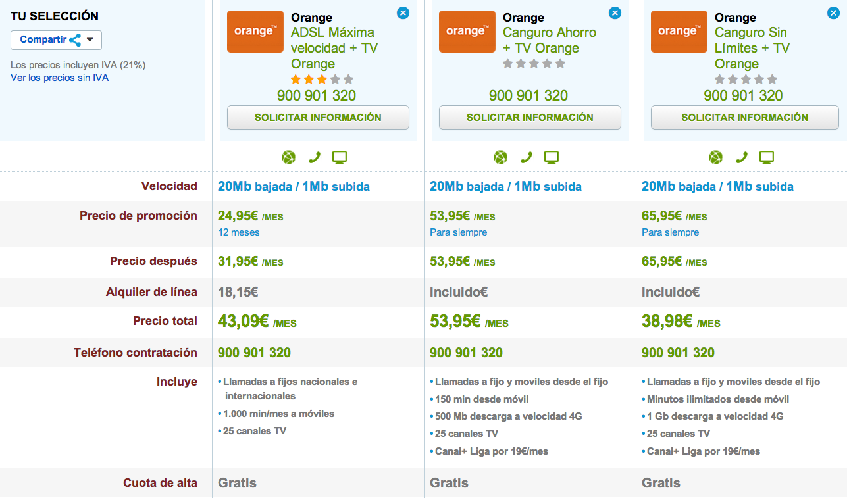The width and height of the screenshot is (849, 498).
Task: Open ADSL Máxima velocidad + TV Orange title
Action: pos(334,48)
